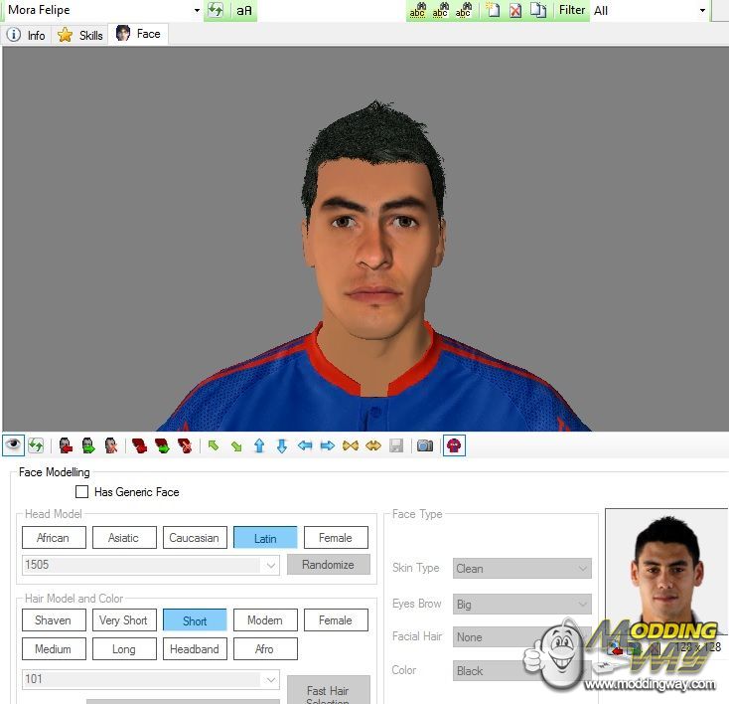Click the blue down arrow icon
The height and width of the screenshot is (704, 729).
coord(281,445)
